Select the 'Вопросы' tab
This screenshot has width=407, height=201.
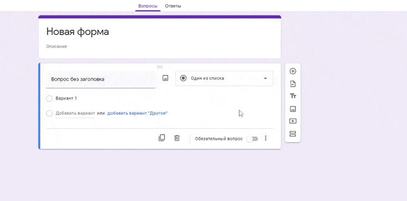148,6
